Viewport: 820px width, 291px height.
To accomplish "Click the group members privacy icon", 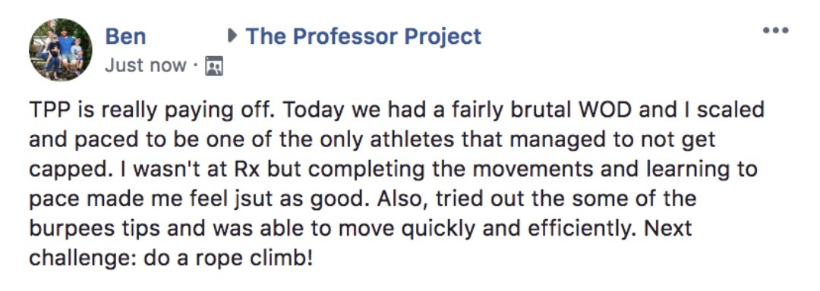I will [x=214, y=66].
